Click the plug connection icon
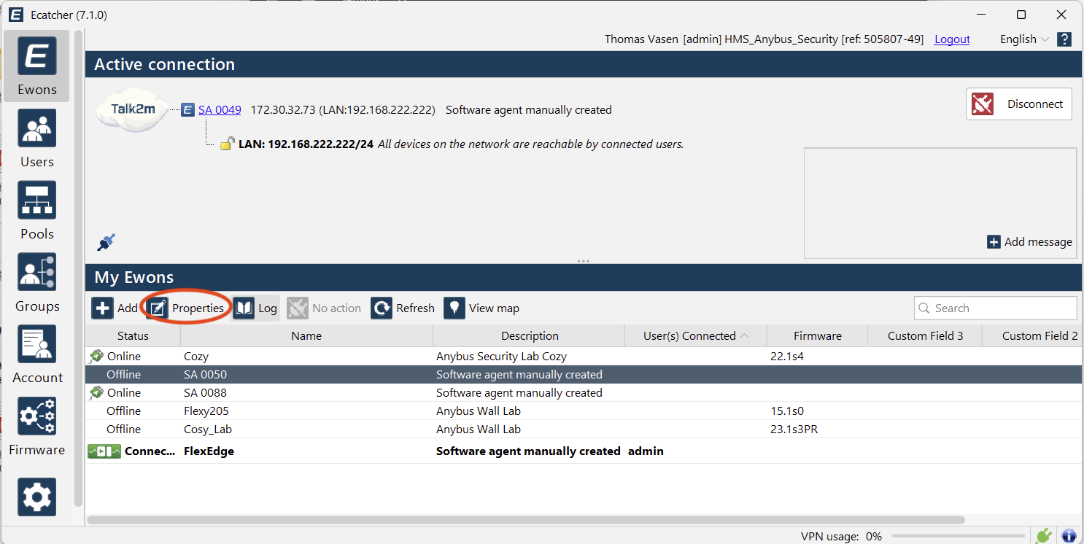This screenshot has width=1084, height=544. (x=106, y=242)
